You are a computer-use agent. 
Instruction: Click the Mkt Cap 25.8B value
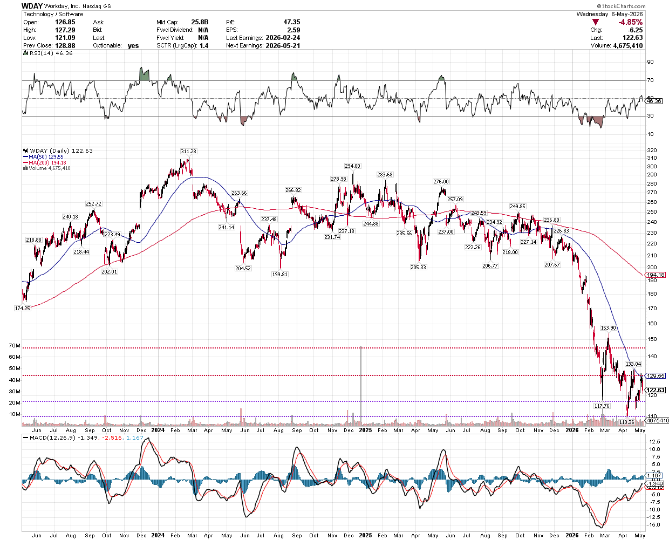(x=200, y=22)
